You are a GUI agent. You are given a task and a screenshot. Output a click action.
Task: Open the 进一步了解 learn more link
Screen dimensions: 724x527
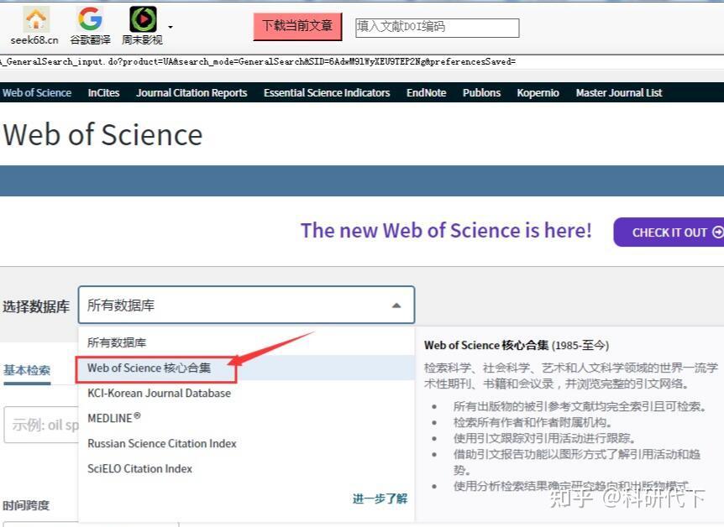click(378, 498)
